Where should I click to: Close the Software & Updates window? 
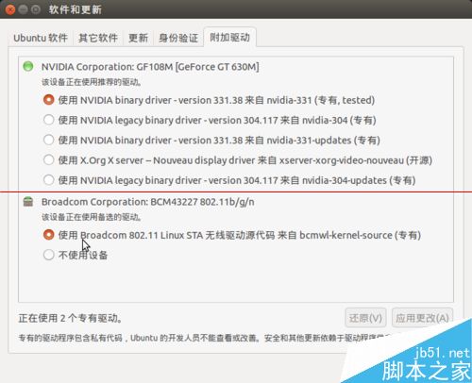tap(10, 9)
